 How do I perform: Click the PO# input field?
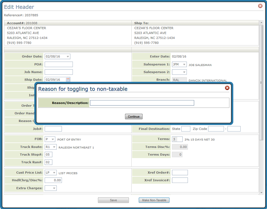[x=58, y=64]
